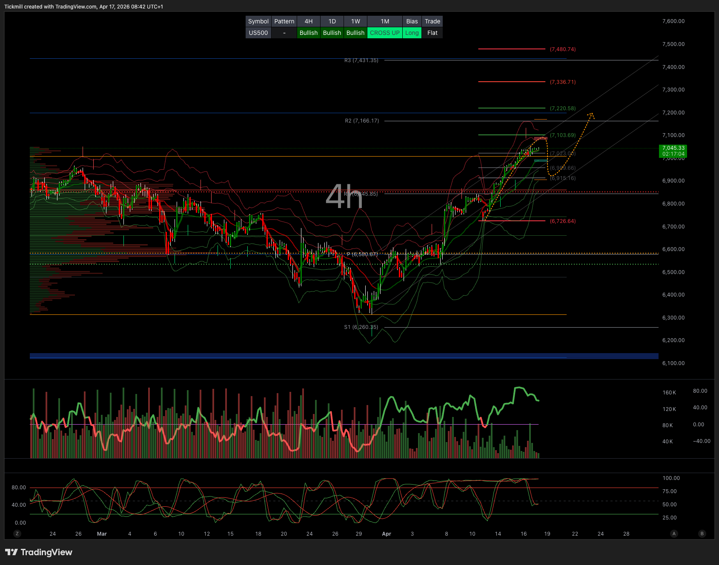
Task: Click the TradingView logo
Action: click(39, 552)
